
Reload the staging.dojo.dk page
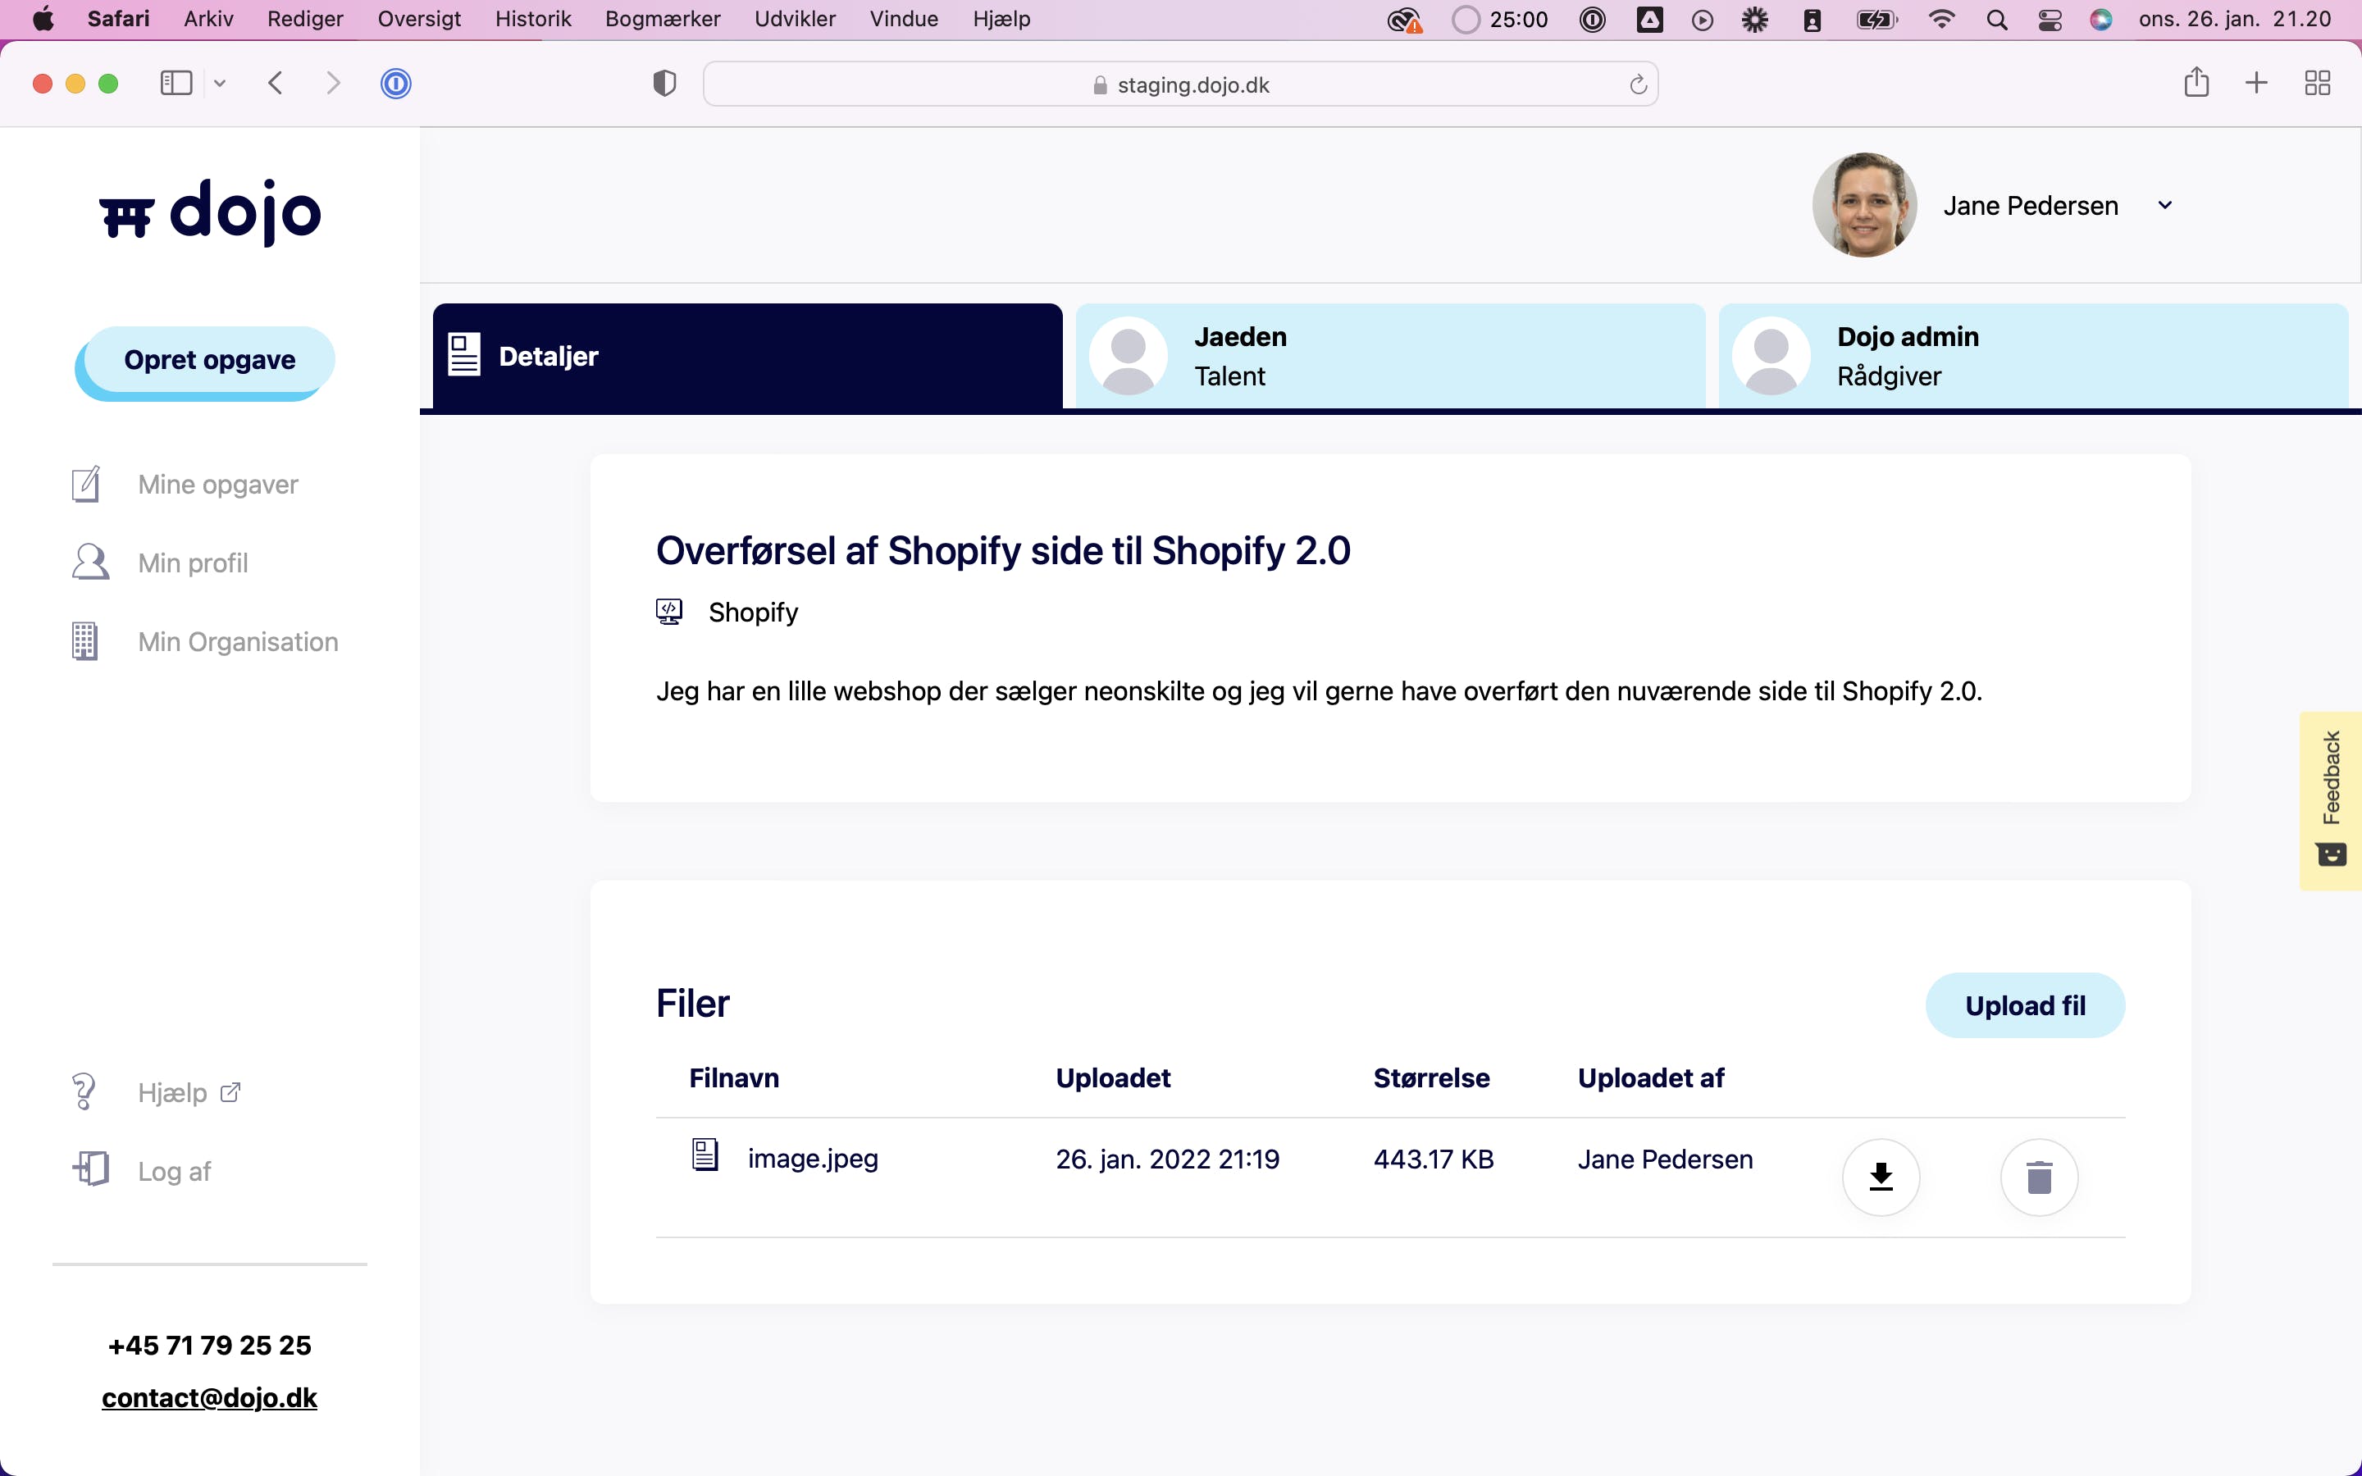[1638, 85]
